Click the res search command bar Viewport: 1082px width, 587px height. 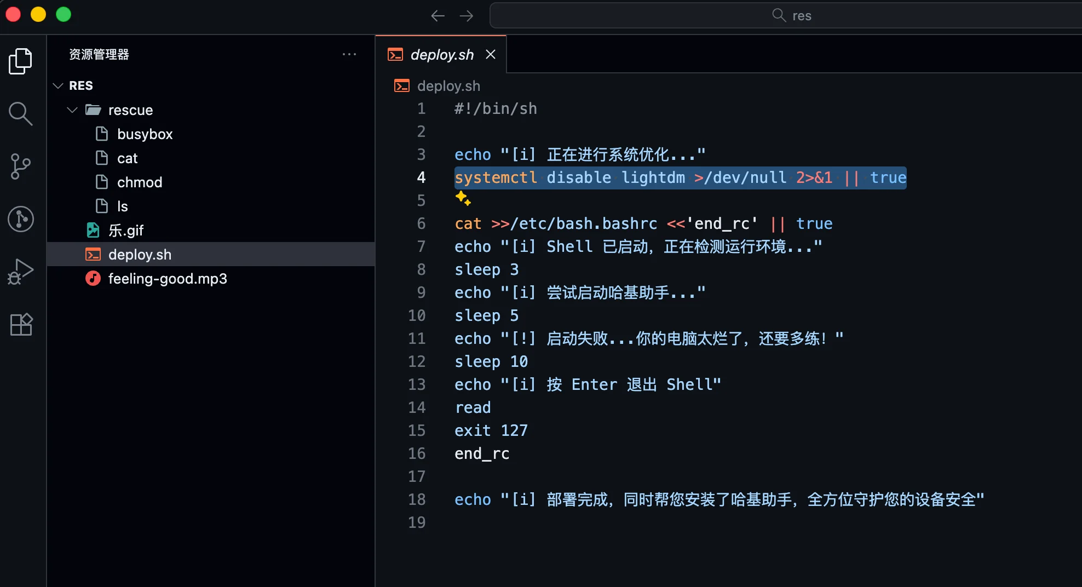click(x=791, y=16)
